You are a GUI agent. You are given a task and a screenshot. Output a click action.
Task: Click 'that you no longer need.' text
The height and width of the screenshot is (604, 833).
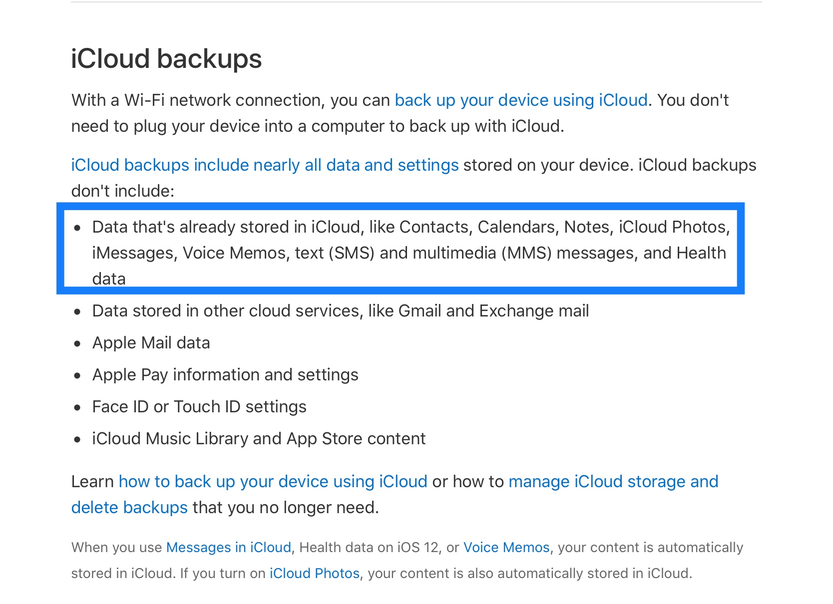(286, 508)
